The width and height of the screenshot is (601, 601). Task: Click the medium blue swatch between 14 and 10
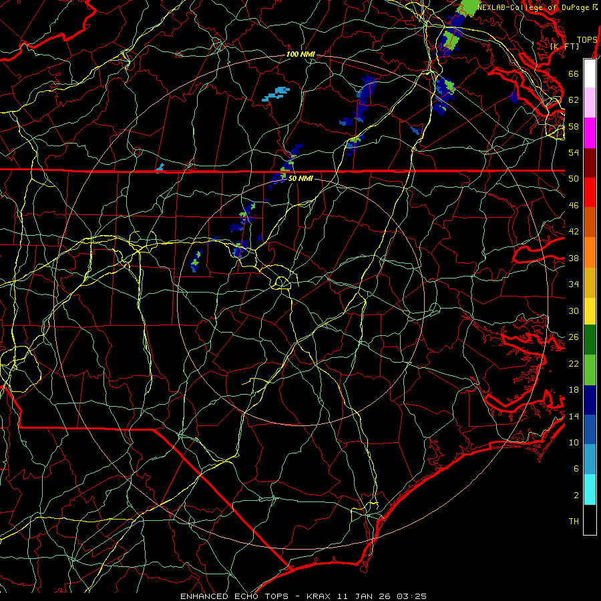[590, 429]
